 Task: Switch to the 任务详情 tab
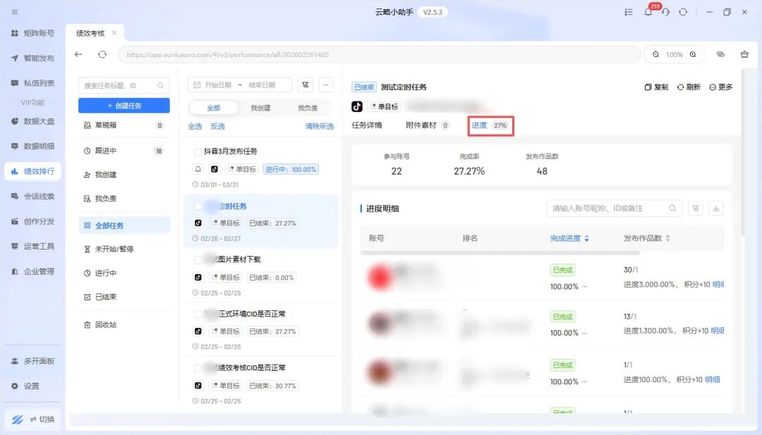coord(367,125)
